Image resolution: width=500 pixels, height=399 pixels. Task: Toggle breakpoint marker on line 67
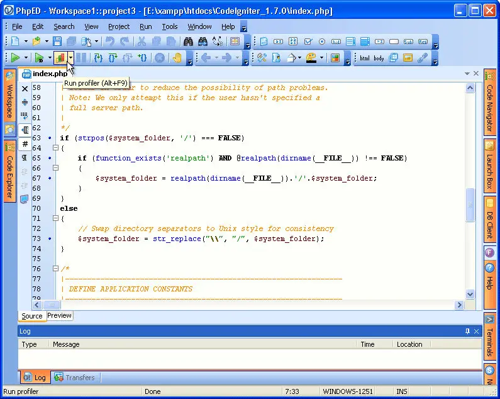tap(50, 178)
